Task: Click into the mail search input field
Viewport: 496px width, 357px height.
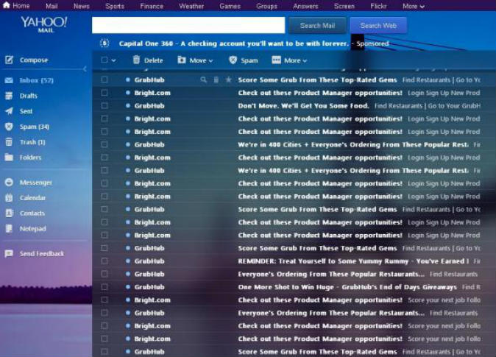Action: [188, 25]
